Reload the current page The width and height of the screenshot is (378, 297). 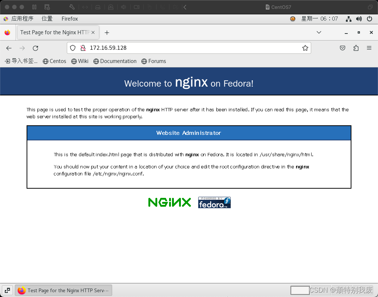pos(35,48)
